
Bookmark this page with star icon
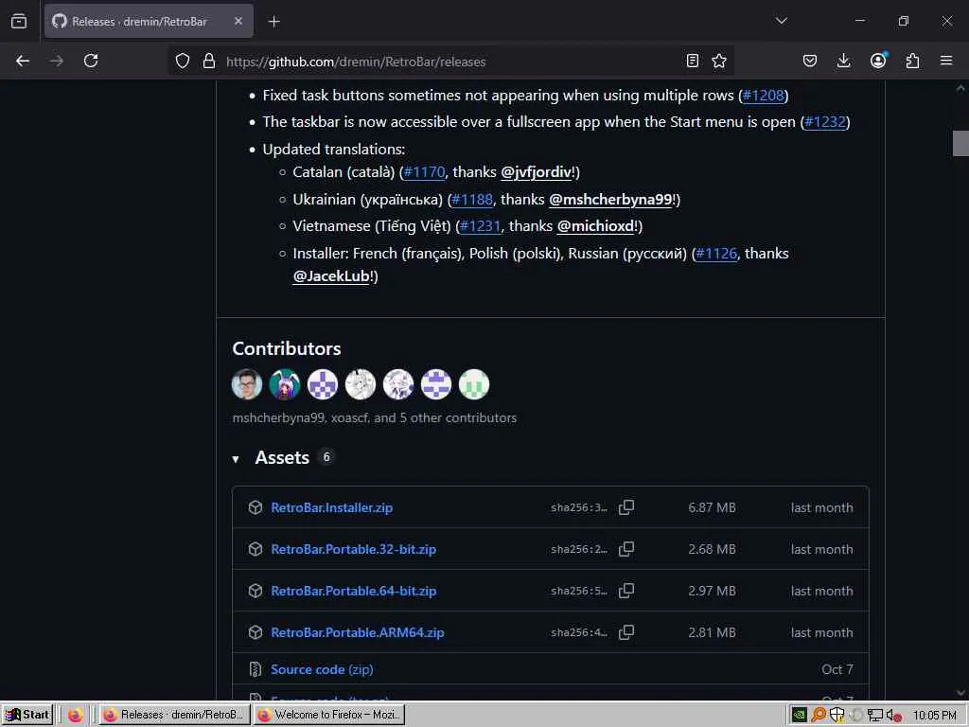tap(719, 61)
